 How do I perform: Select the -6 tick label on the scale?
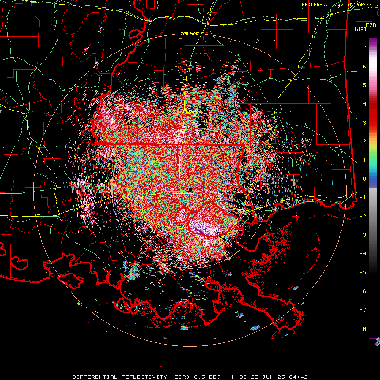tap(363, 291)
